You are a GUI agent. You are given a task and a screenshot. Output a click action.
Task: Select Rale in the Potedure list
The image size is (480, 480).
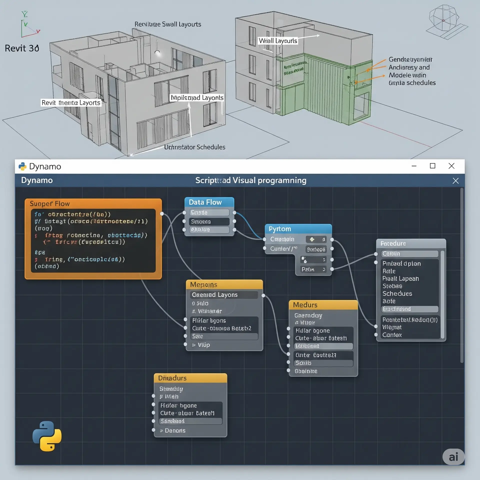(x=389, y=271)
